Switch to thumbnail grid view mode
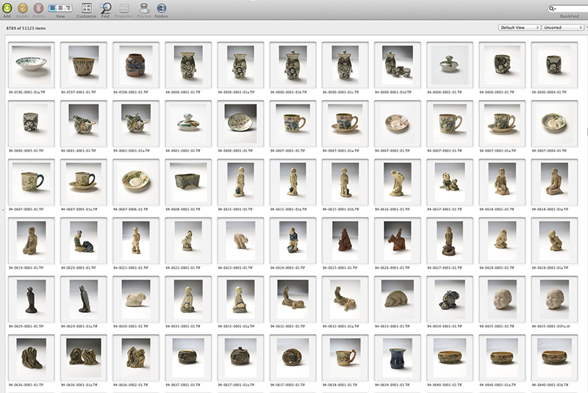This screenshot has width=588, height=393. coord(53,7)
